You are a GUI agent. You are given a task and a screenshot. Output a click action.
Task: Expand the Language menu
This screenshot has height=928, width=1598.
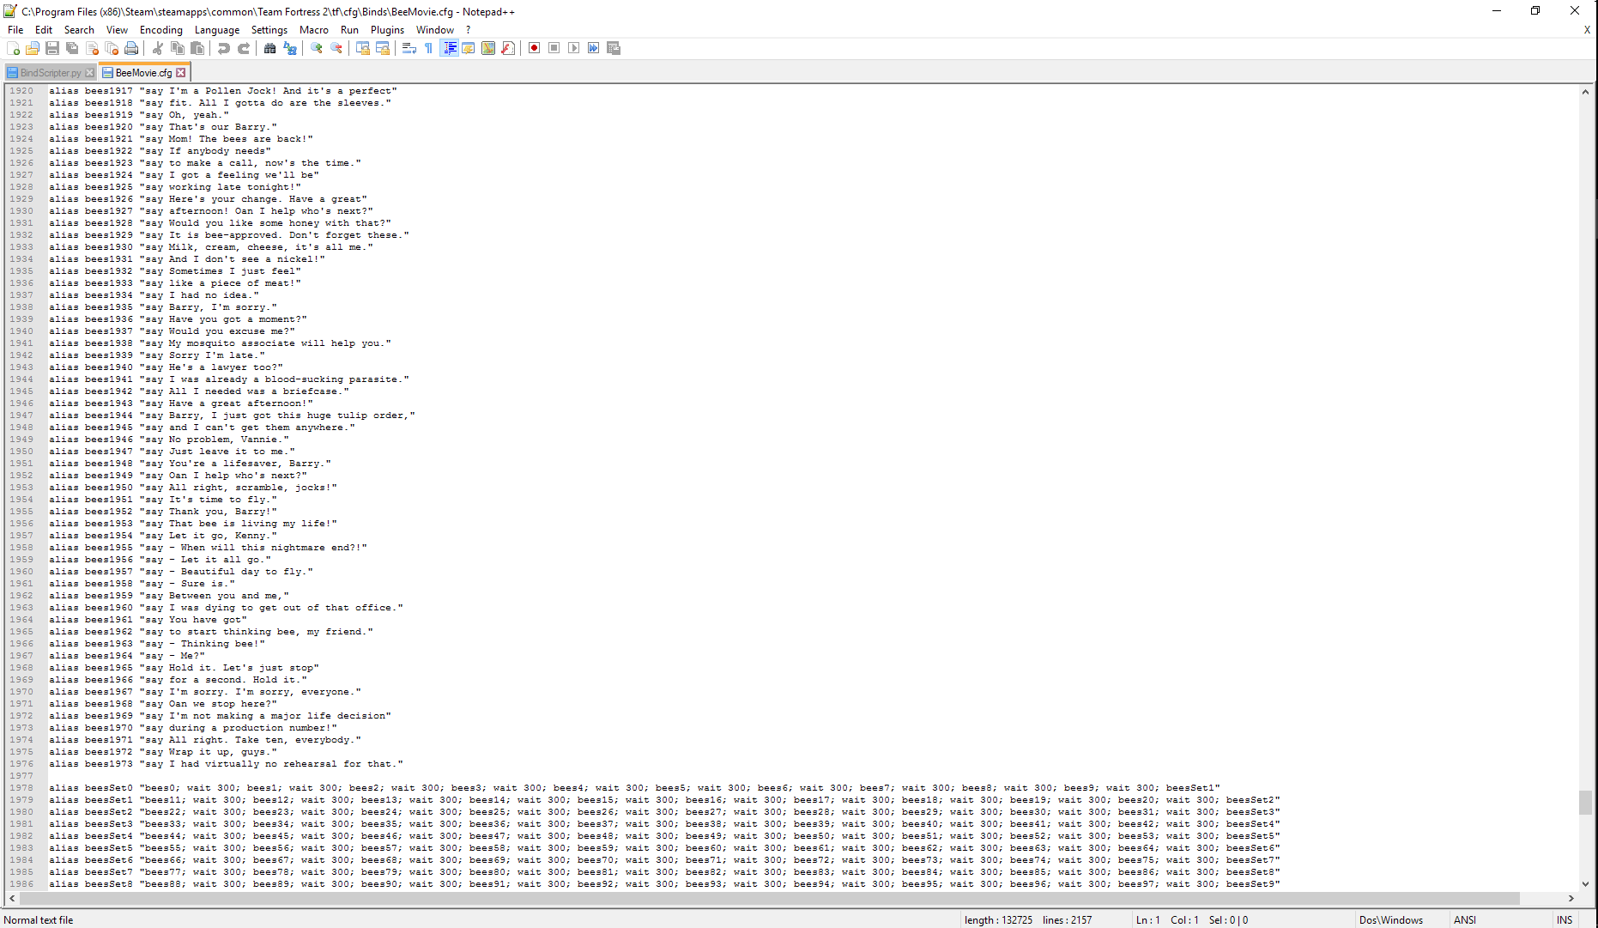pyautogui.click(x=216, y=30)
